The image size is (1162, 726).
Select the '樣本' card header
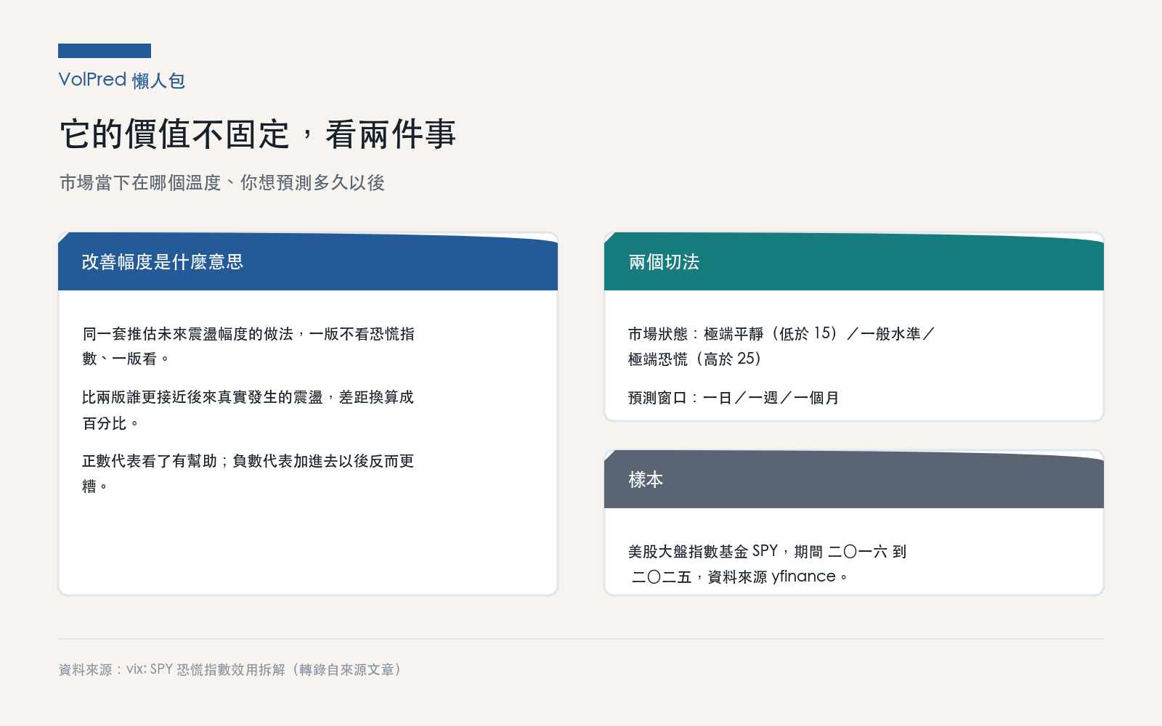point(854,480)
